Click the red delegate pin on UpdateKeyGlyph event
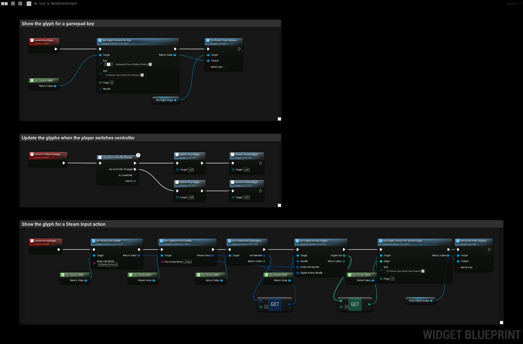 (x=57, y=42)
